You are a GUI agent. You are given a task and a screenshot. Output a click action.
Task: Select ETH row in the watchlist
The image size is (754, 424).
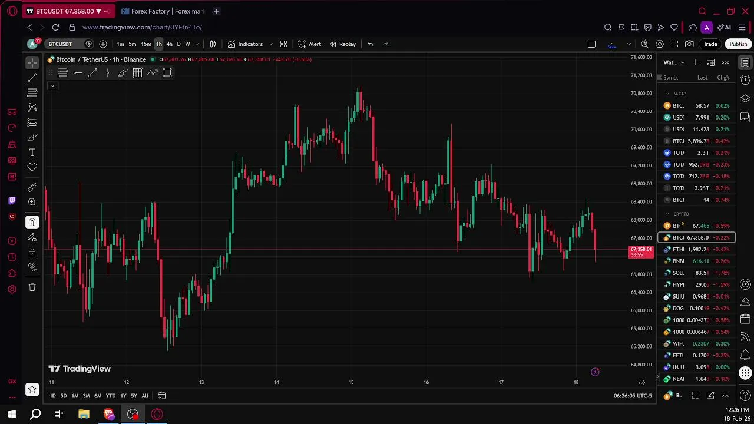(x=697, y=249)
